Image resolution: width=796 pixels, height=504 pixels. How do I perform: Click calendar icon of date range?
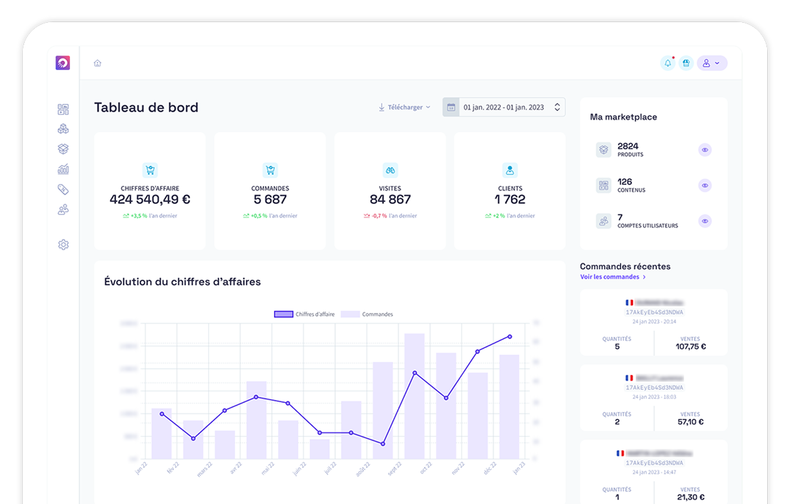(451, 107)
